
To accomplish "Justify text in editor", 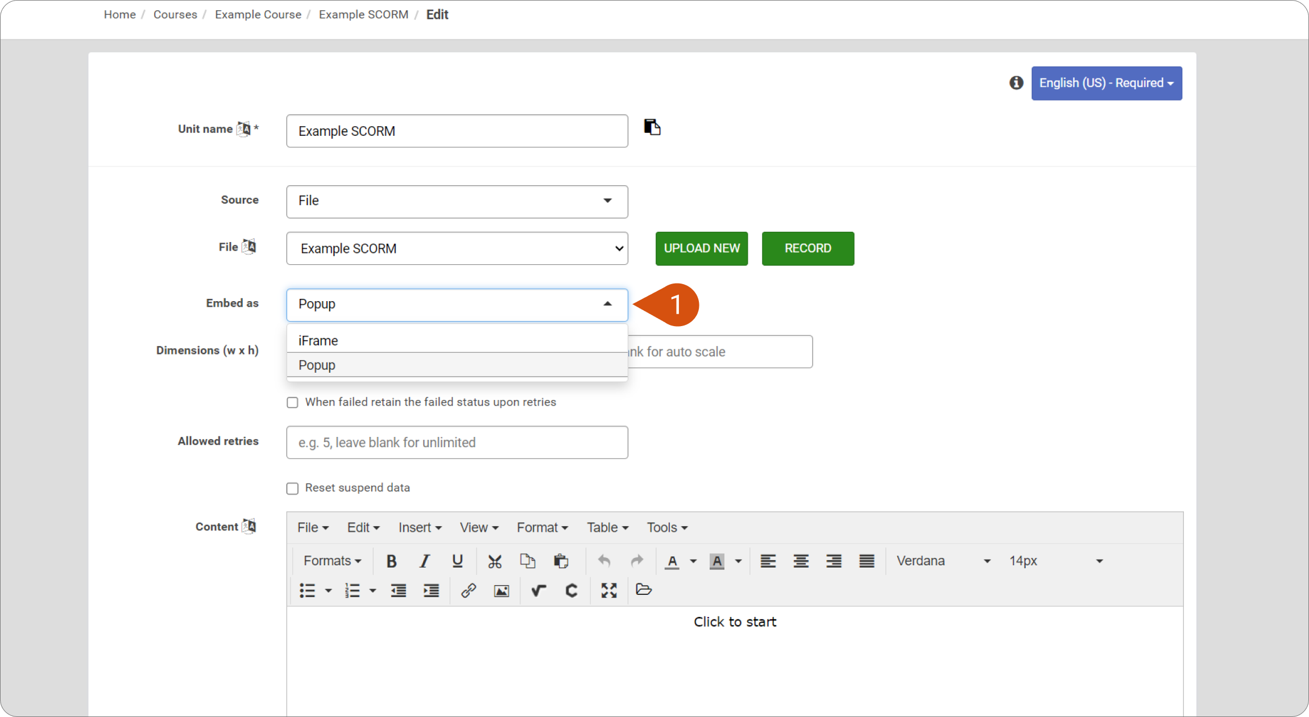I will click(867, 561).
